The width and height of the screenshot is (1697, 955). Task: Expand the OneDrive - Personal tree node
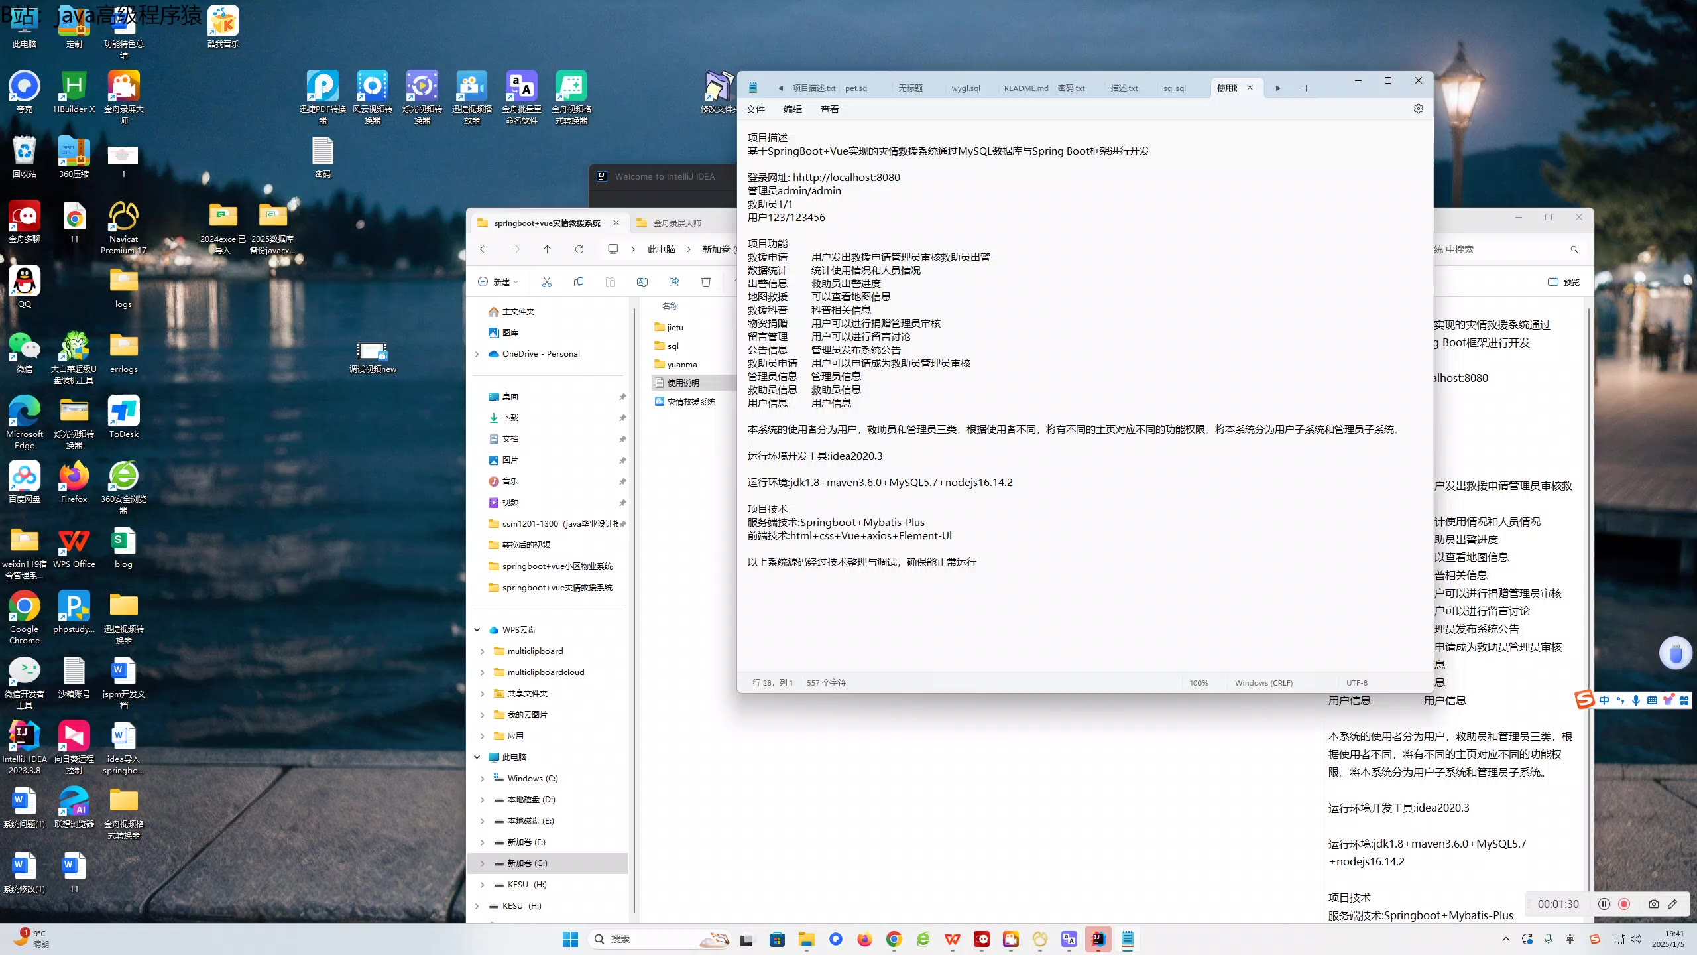(x=477, y=354)
